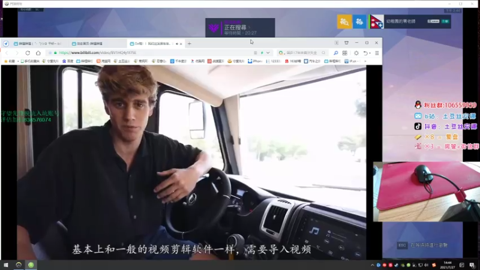The image size is (480, 270).
Task: Open the address bar dropdown chevron
Action: [268, 53]
